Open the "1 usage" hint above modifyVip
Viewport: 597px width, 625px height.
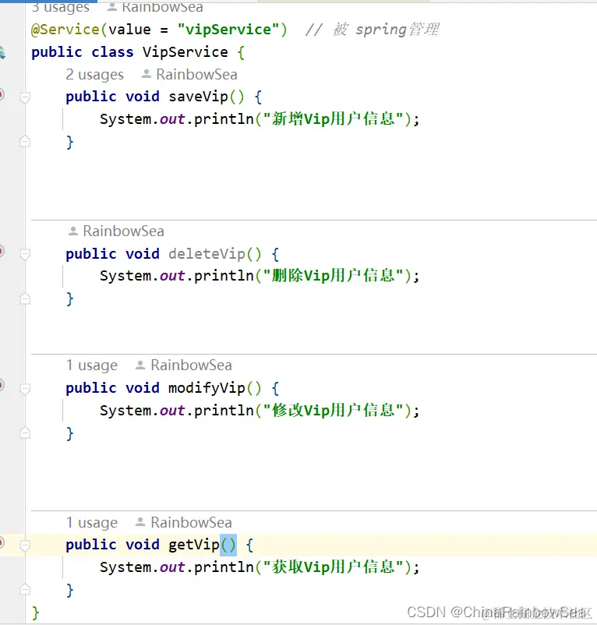(92, 365)
